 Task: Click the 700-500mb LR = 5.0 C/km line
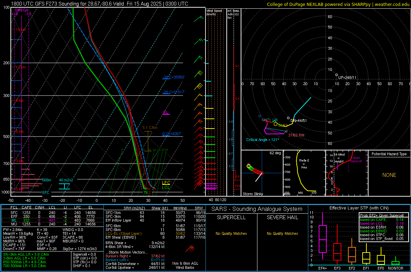click(24, 266)
